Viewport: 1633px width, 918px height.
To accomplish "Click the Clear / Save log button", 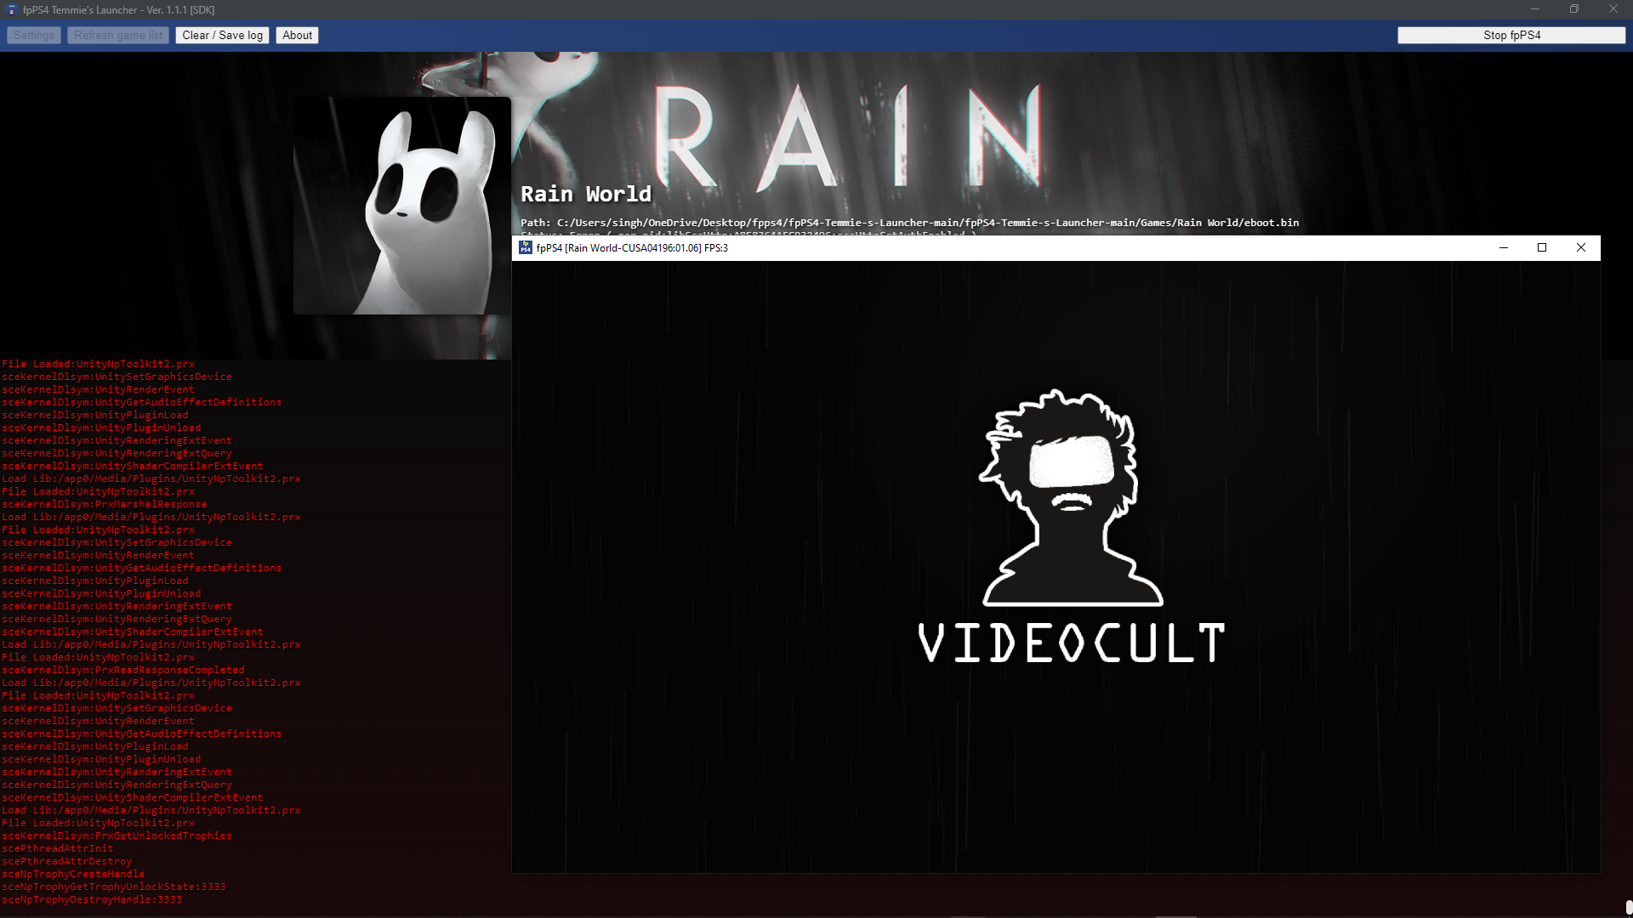I will click(x=221, y=35).
